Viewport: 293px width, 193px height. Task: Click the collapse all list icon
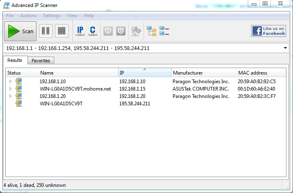coord(164,31)
